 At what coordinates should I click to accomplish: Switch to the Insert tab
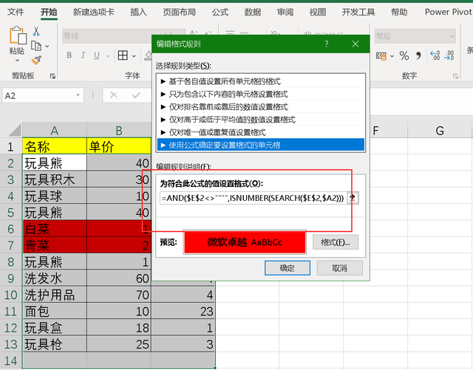[x=138, y=12]
